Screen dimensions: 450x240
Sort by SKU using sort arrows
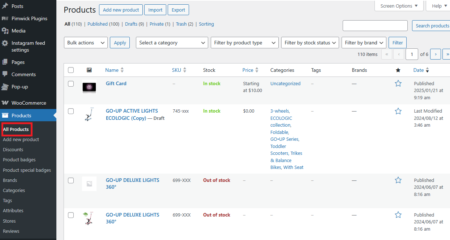(x=185, y=70)
